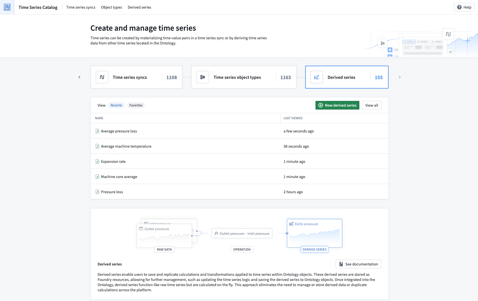The height and width of the screenshot is (301, 478).
Task: Click the View all button
Action: click(x=372, y=105)
